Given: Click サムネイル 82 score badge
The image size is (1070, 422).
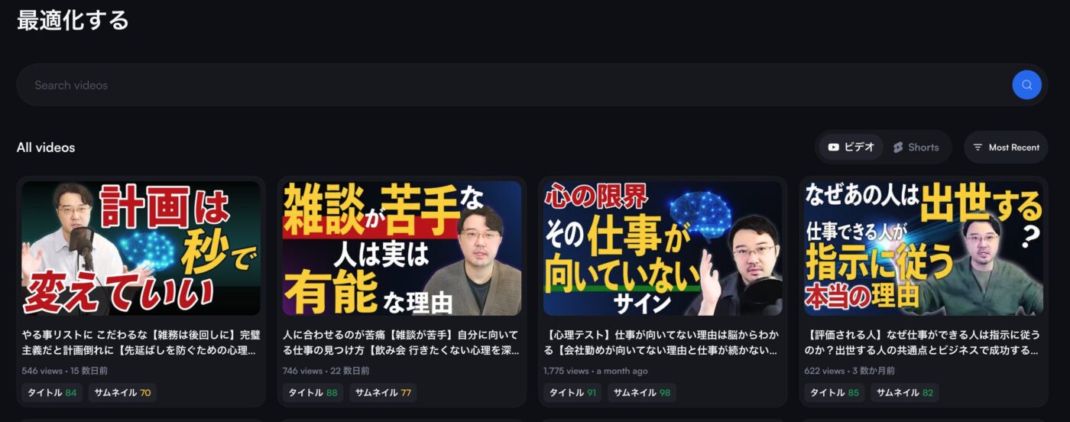Looking at the screenshot, I should tap(905, 393).
